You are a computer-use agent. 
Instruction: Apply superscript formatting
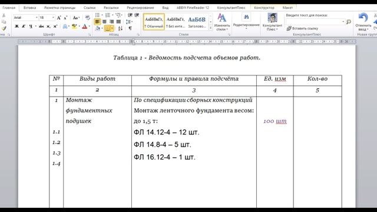[55, 26]
